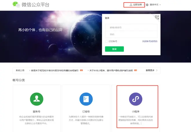The height and width of the screenshot is (132, 191).
Task: Click the 登录 heading in login panel
Action: (x=107, y=18)
